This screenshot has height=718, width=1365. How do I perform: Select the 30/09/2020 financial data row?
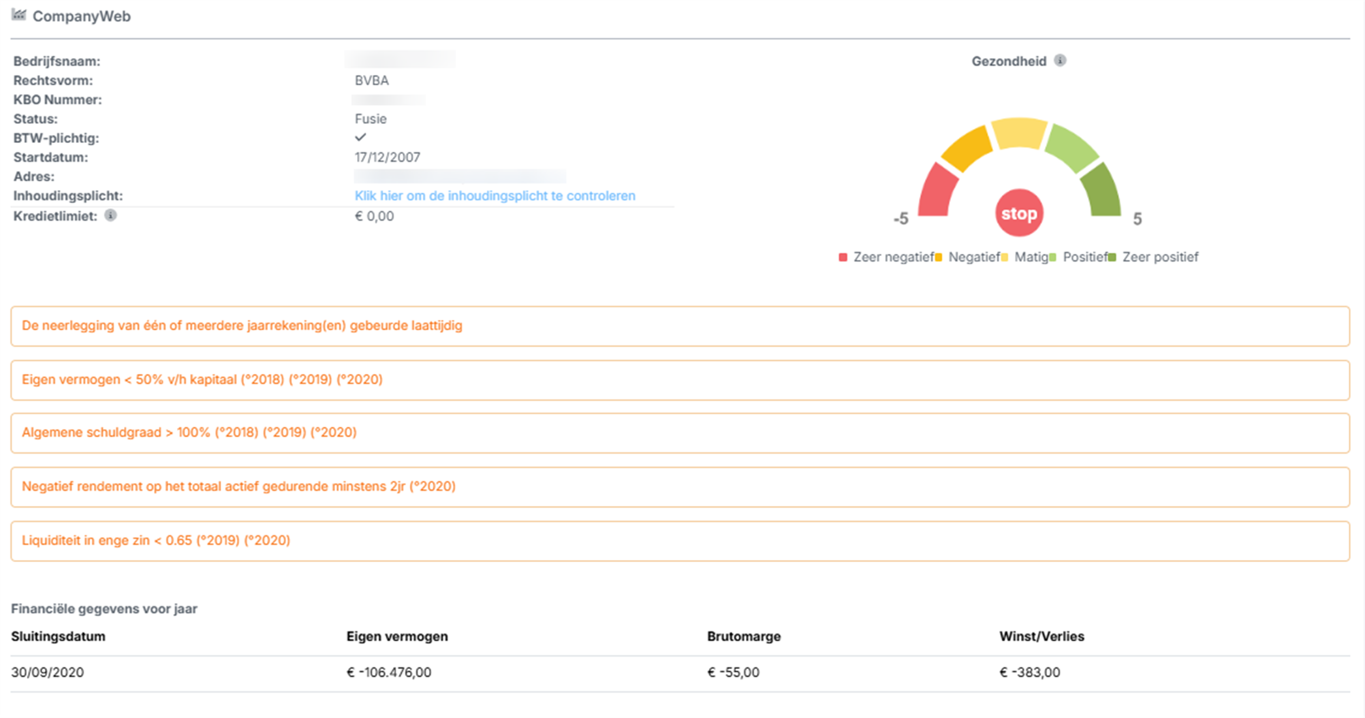[x=47, y=672]
